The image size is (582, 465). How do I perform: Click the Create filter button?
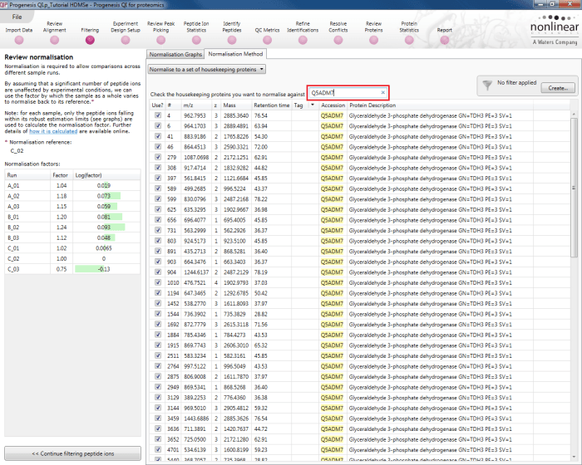tap(558, 88)
